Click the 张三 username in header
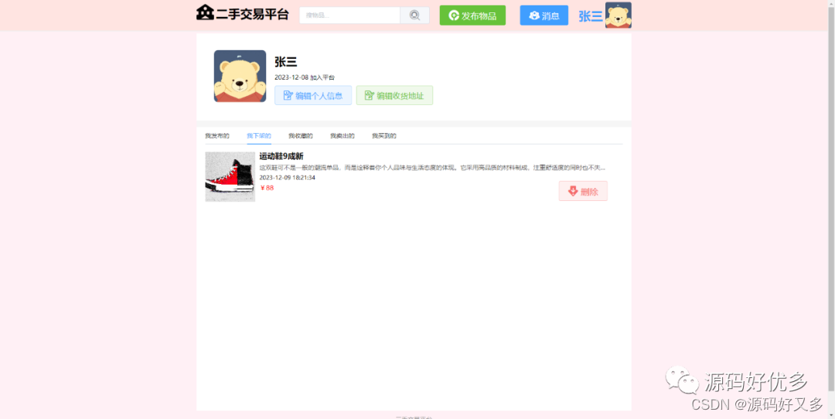Image resolution: width=835 pixels, height=419 pixels. 590,16
